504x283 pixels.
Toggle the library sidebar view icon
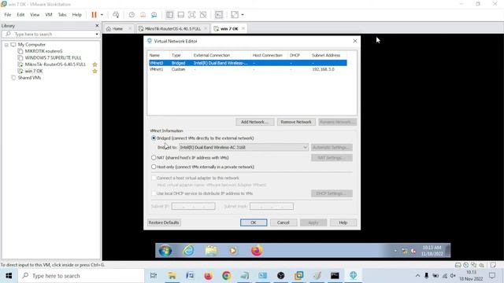[170, 15]
